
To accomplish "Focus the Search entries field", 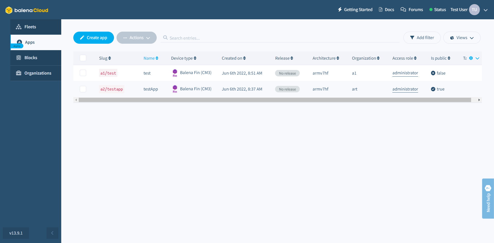I will (283, 38).
